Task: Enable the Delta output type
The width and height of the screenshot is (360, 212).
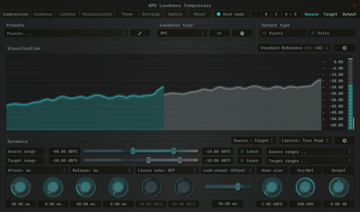Action: 332,33
